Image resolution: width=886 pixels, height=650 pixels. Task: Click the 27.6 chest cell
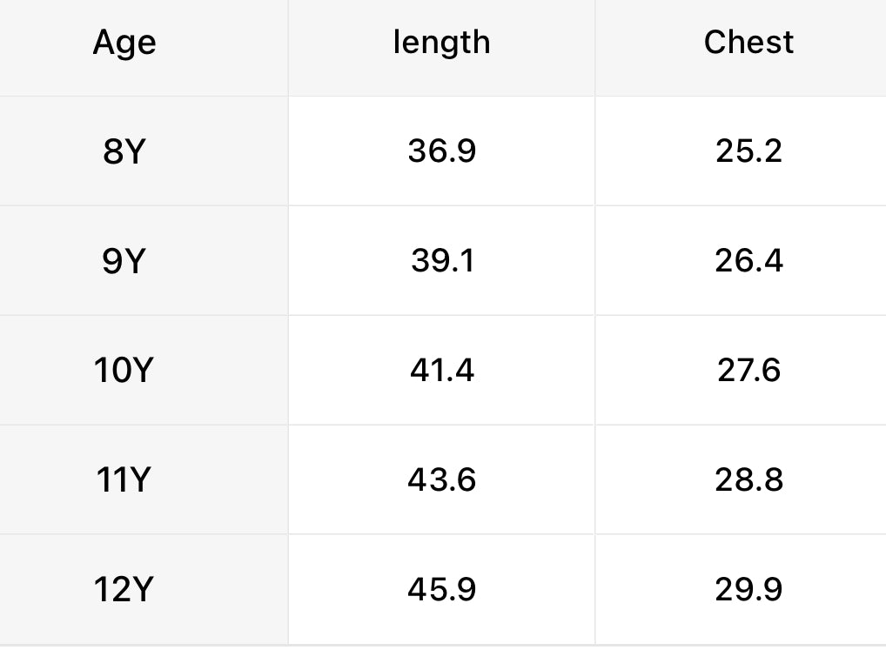click(748, 371)
